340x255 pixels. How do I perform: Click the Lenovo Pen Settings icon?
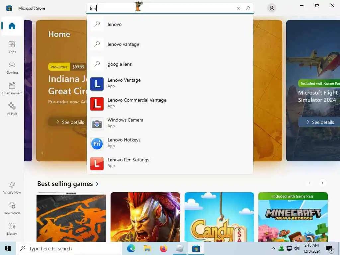coord(97,164)
